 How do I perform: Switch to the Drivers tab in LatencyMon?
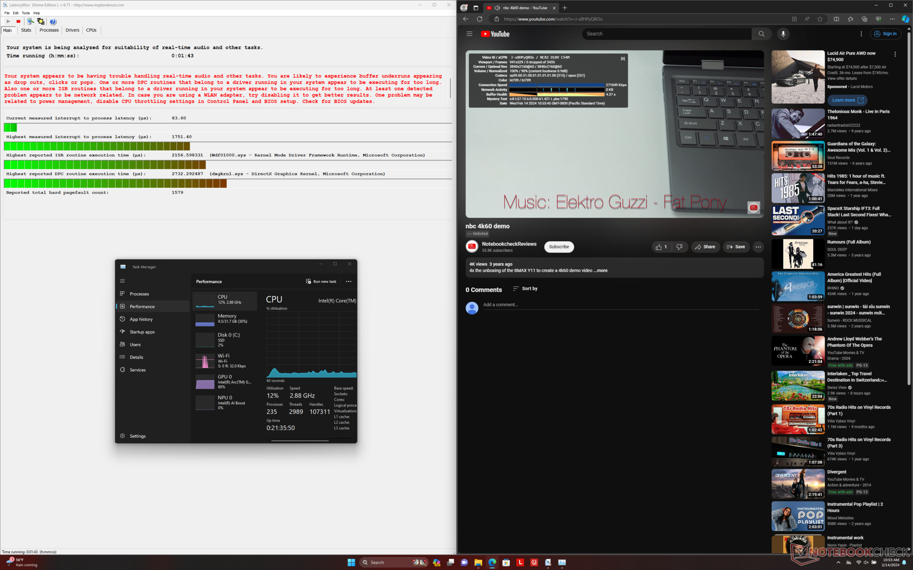[x=72, y=30]
